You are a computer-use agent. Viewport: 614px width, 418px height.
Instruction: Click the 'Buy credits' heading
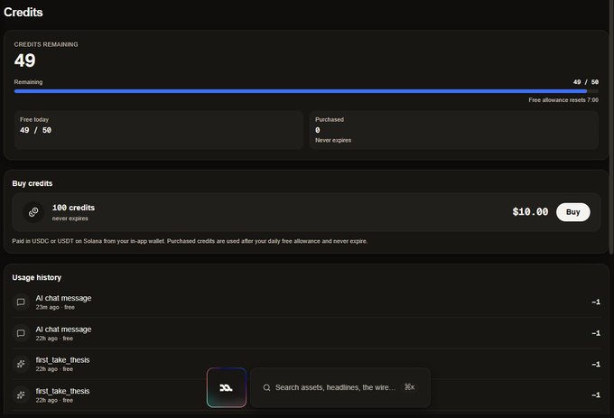coord(33,183)
